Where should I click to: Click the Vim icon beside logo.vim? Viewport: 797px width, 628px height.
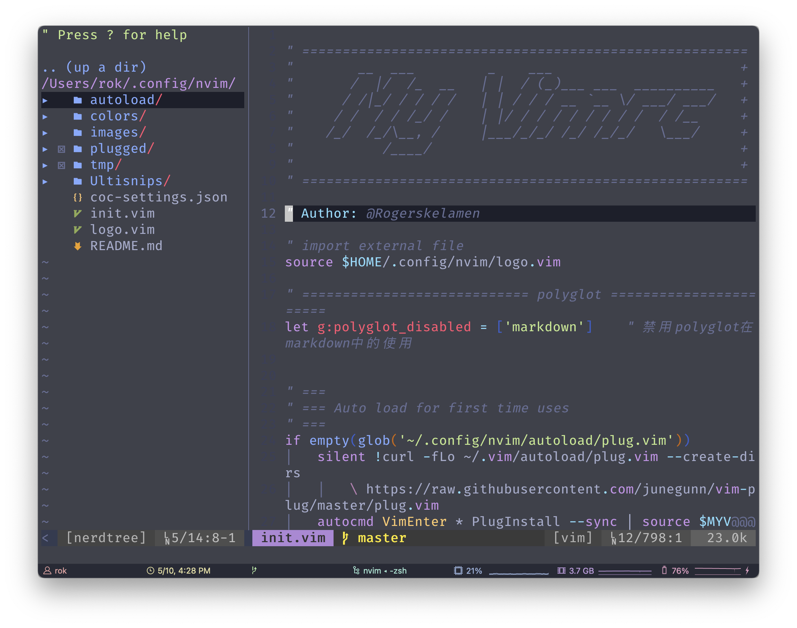pyautogui.click(x=78, y=230)
